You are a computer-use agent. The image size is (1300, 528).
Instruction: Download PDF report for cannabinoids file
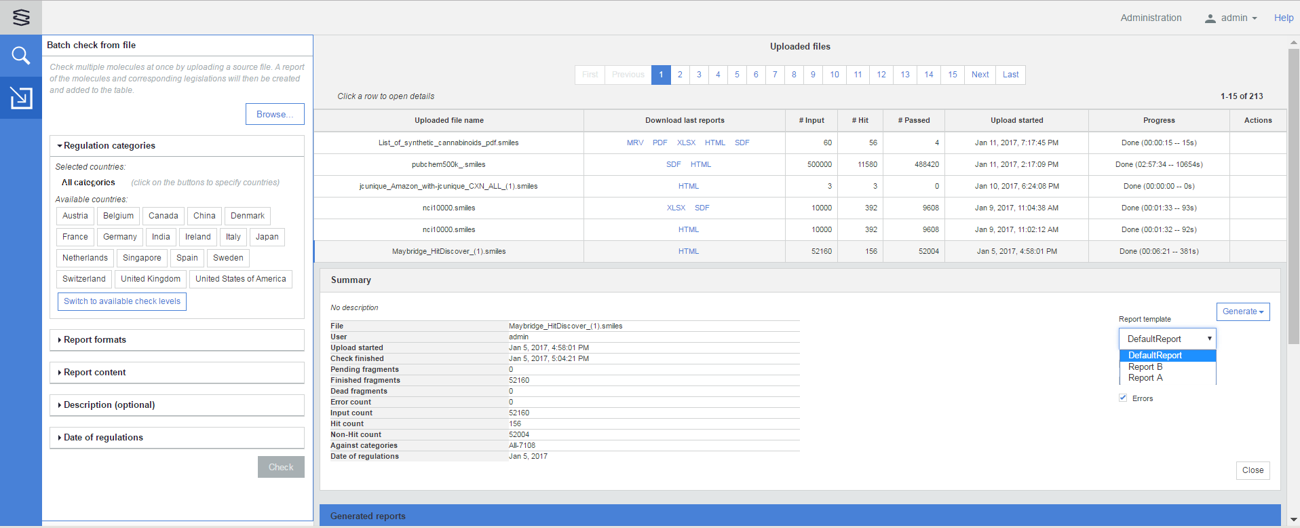pyautogui.click(x=659, y=143)
